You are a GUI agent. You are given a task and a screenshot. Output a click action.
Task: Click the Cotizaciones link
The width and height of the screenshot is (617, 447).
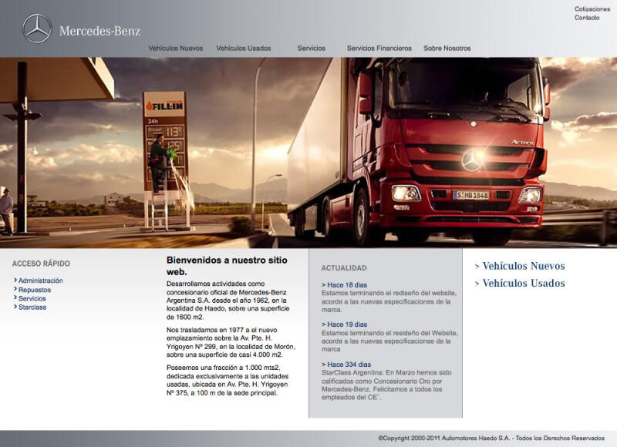point(593,8)
